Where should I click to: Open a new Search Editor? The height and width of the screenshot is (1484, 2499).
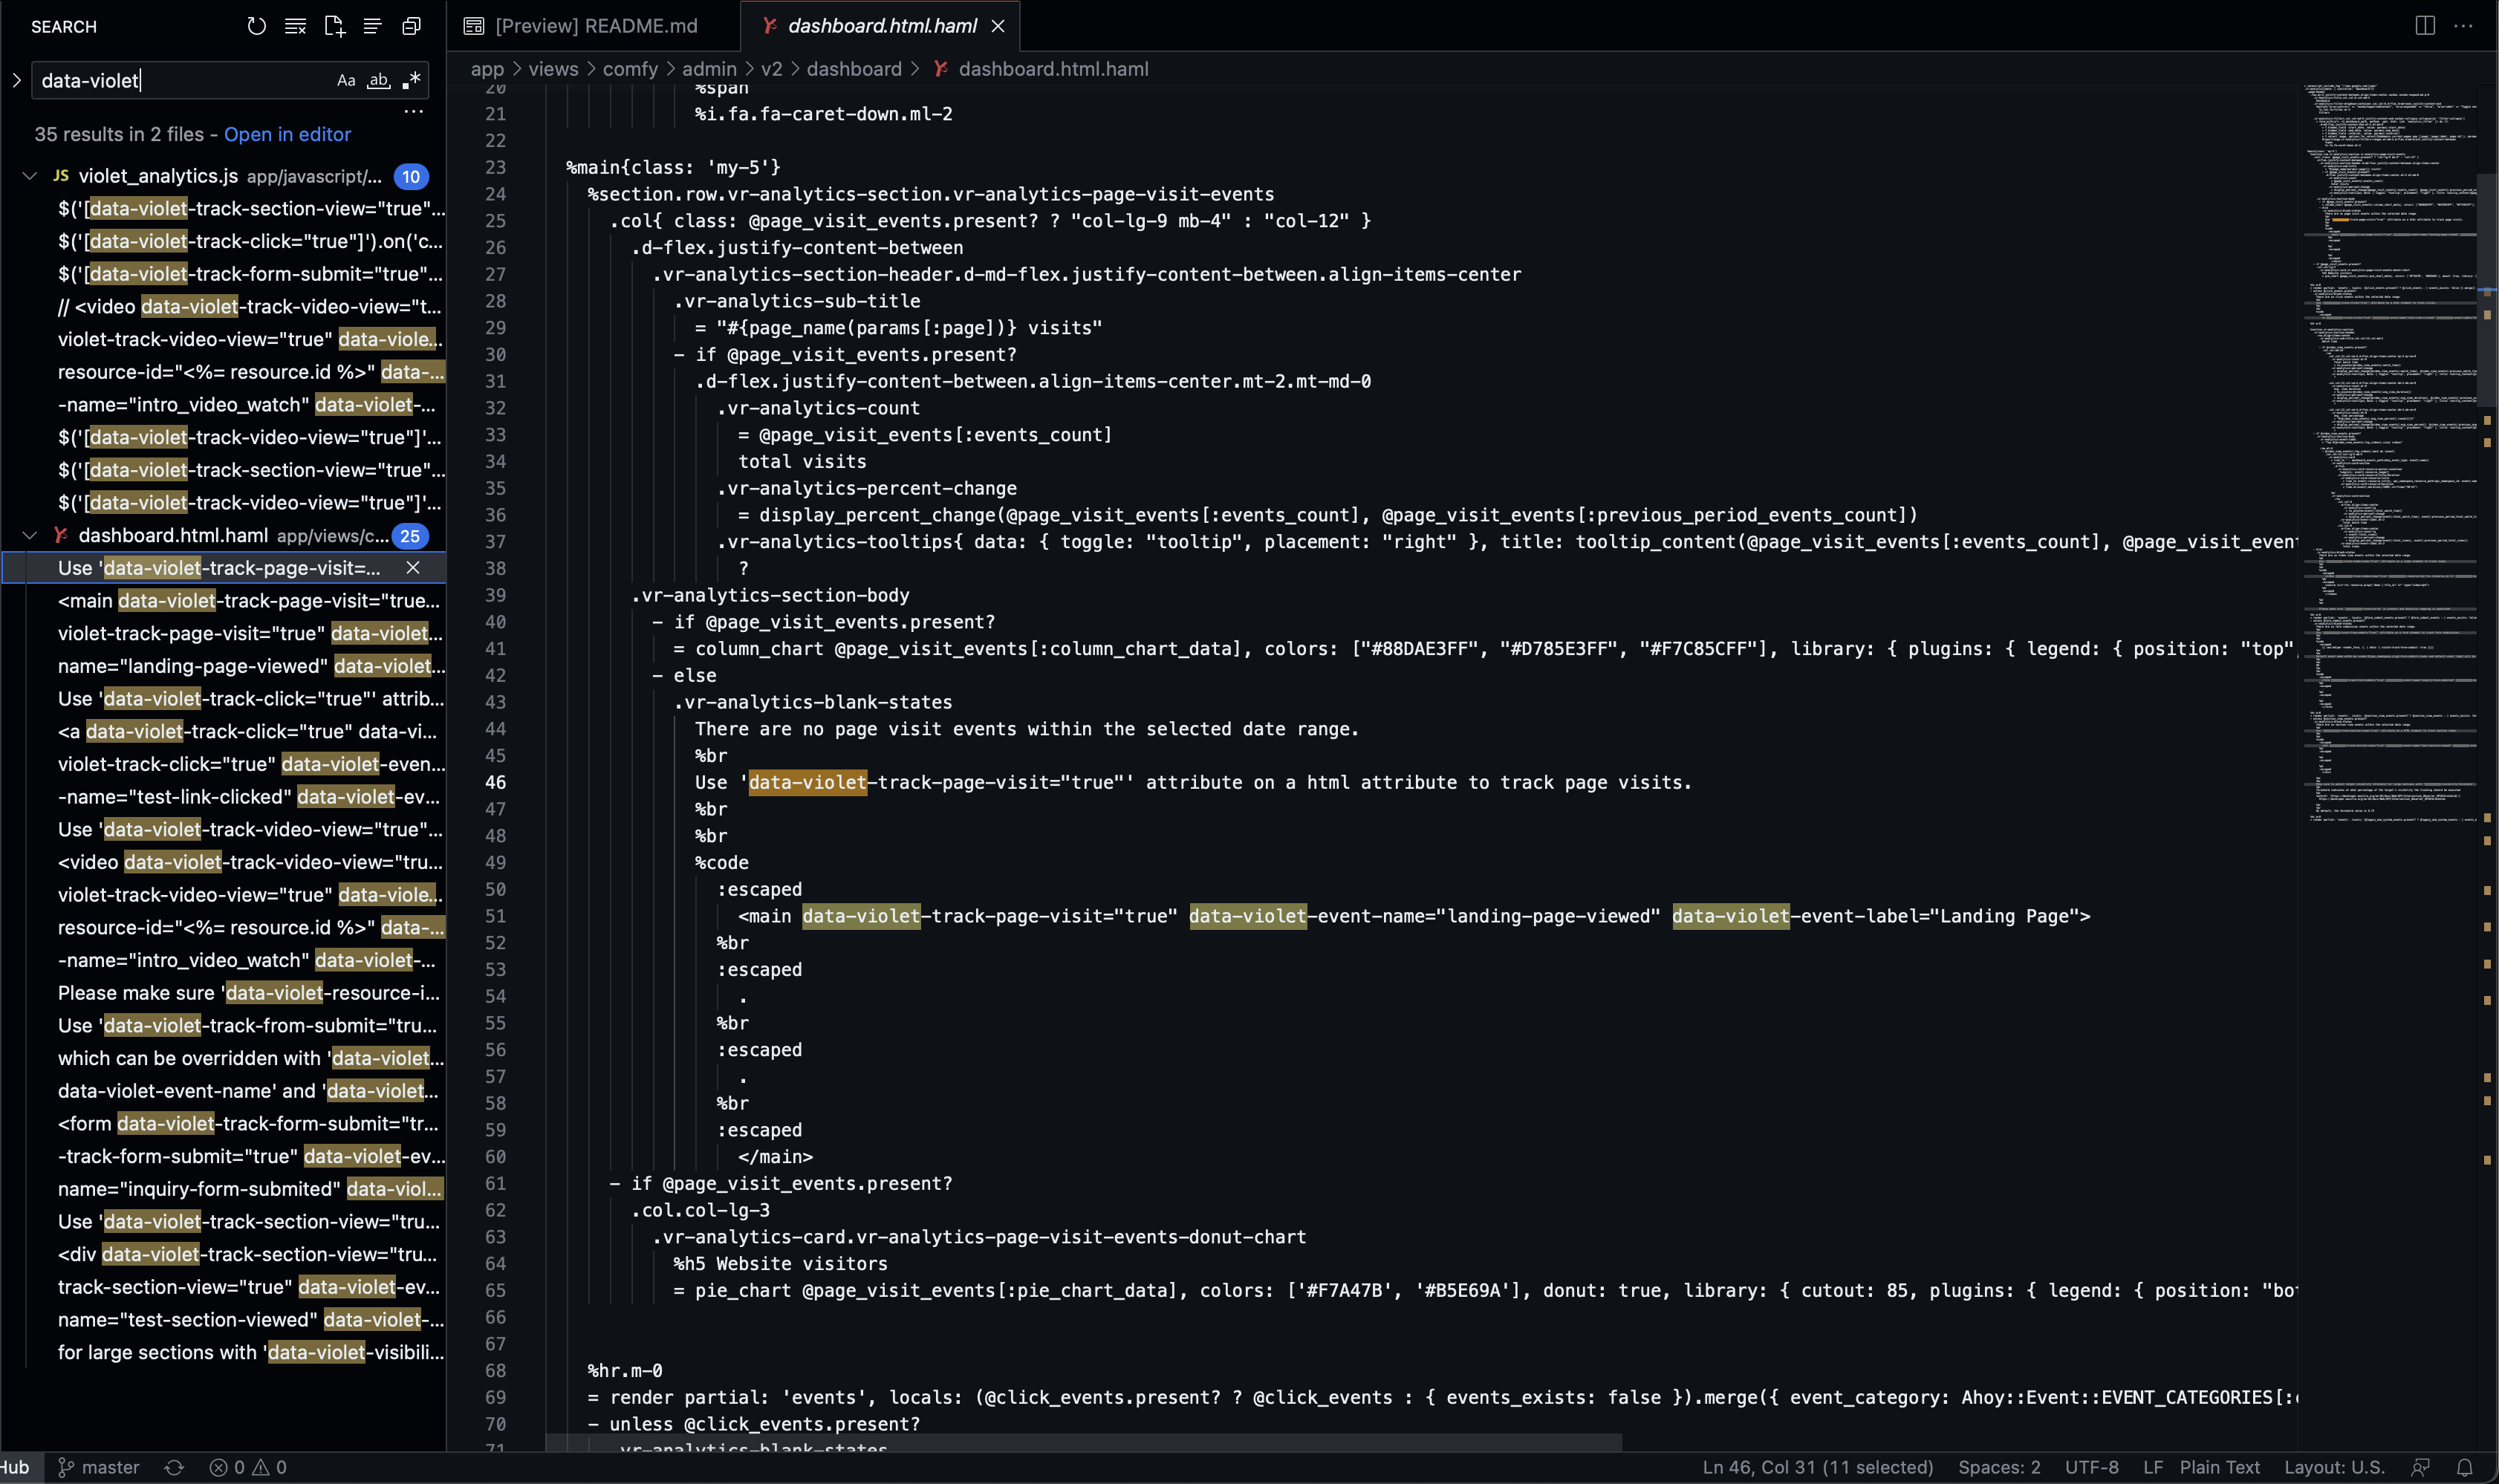coord(334,27)
